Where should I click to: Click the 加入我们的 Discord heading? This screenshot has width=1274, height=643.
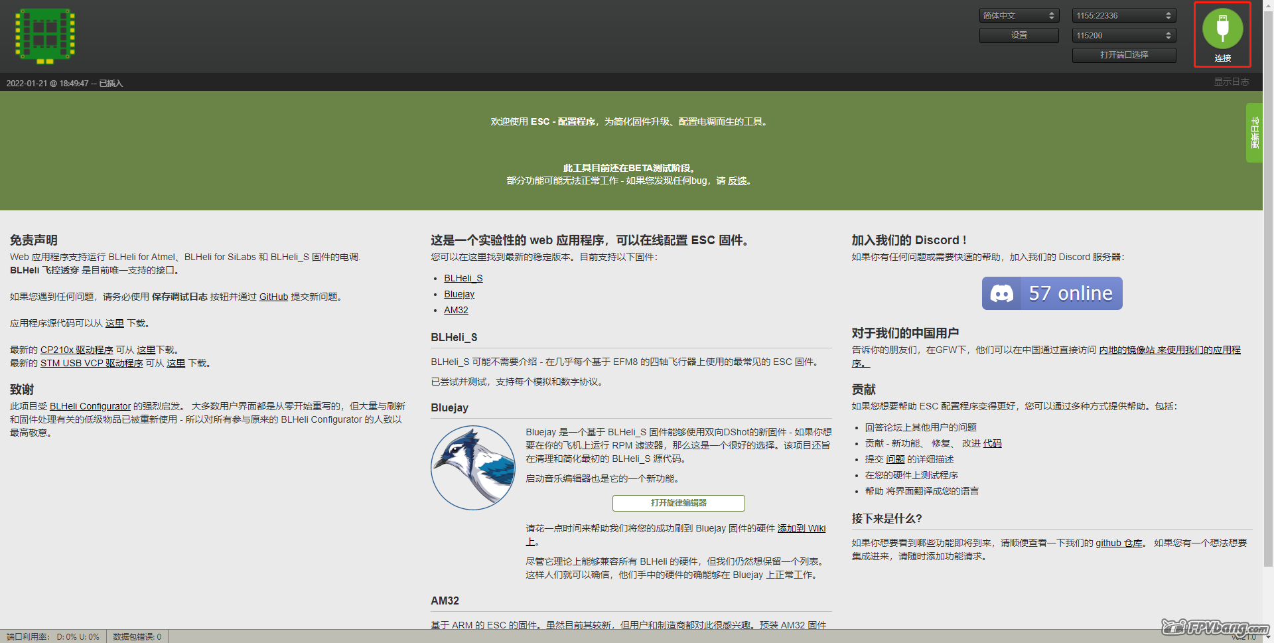[909, 240]
